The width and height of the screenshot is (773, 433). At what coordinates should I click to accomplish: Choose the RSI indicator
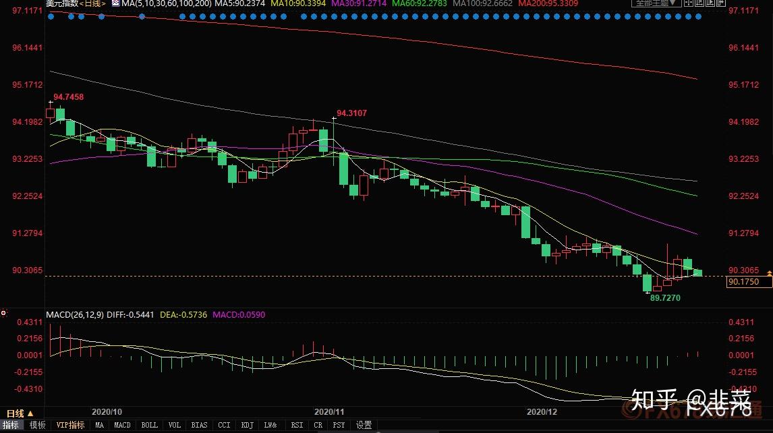297,426
